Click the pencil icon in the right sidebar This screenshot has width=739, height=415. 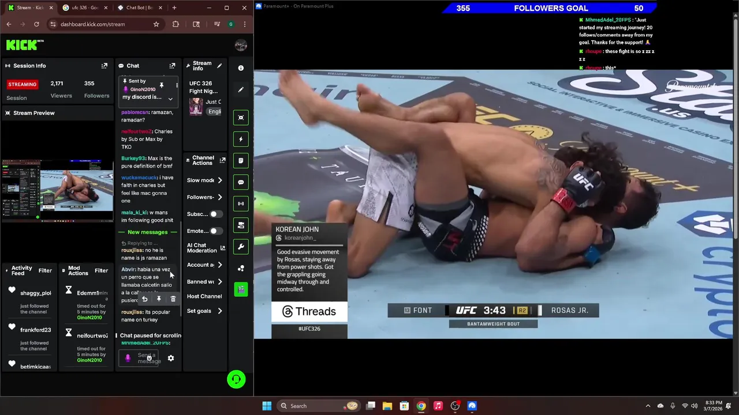coord(241,89)
